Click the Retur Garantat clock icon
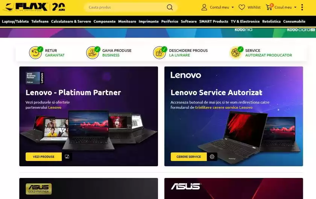Image resolution: width=316 pixels, height=199 pixels. click(36, 53)
